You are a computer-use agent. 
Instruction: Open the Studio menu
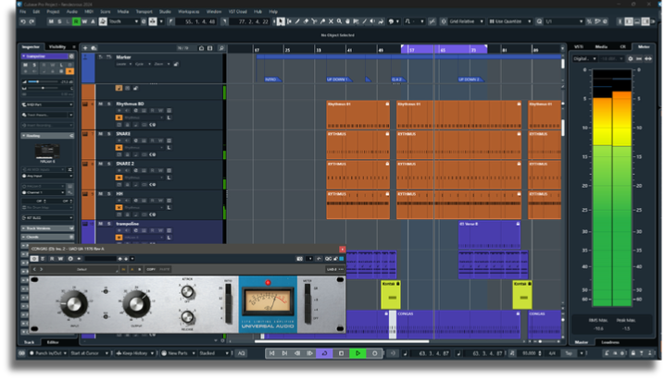(164, 11)
